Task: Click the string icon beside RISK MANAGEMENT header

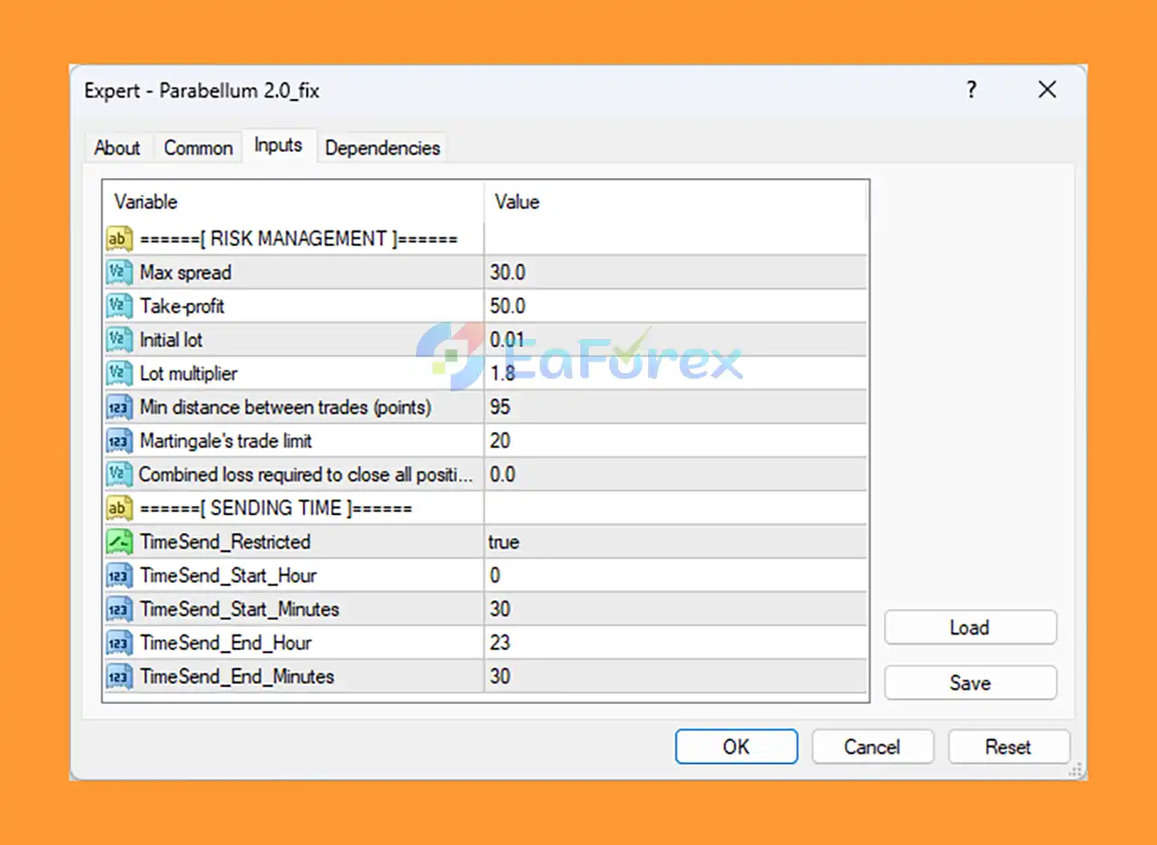Action: point(119,239)
